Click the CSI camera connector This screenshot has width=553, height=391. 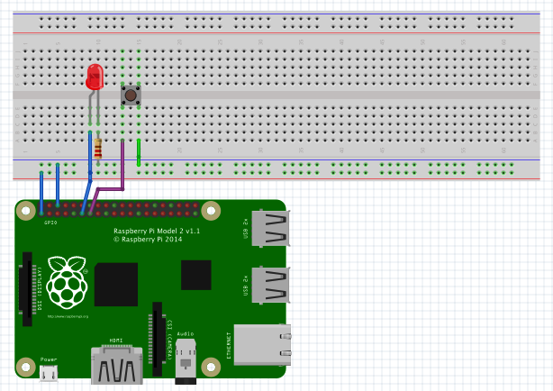(158, 339)
